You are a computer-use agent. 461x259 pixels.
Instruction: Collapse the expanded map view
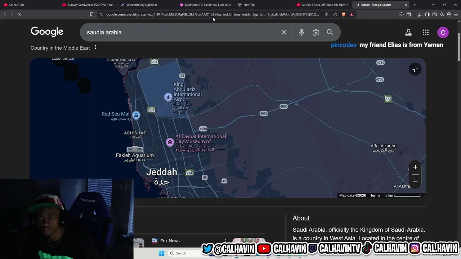pyautogui.click(x=415, y=69)
